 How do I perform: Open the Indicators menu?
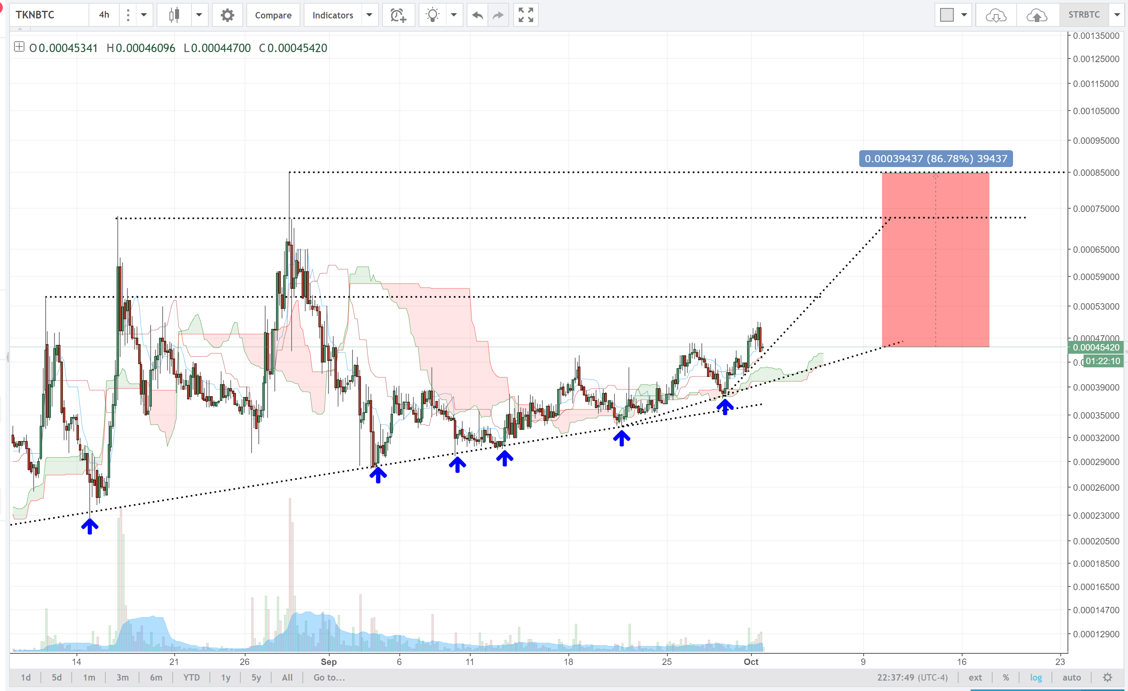pyautogui.click(x=333, y=15)
